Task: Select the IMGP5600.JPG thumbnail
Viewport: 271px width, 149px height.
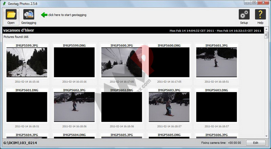Action: click(x=122, y=62)
